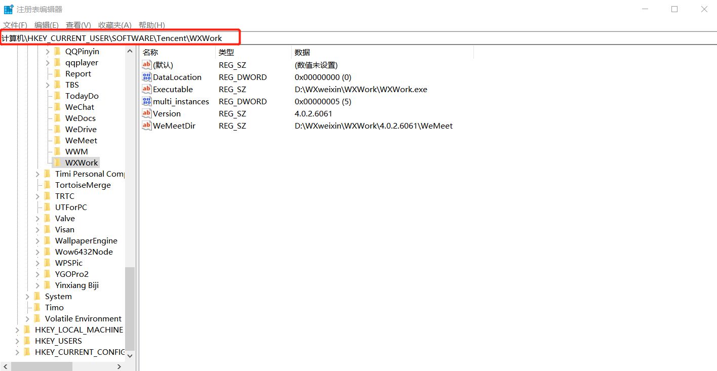This screenshot has height=371, width=717.
Task: Select the Executable string value icon
Action: pos(147,89)
